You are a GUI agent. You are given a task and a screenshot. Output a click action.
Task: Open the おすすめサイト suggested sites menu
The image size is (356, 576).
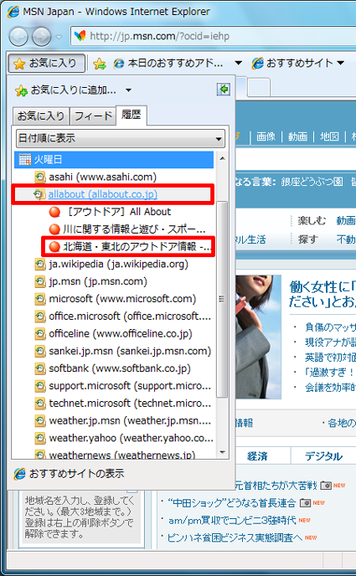[x=298, y=63]
